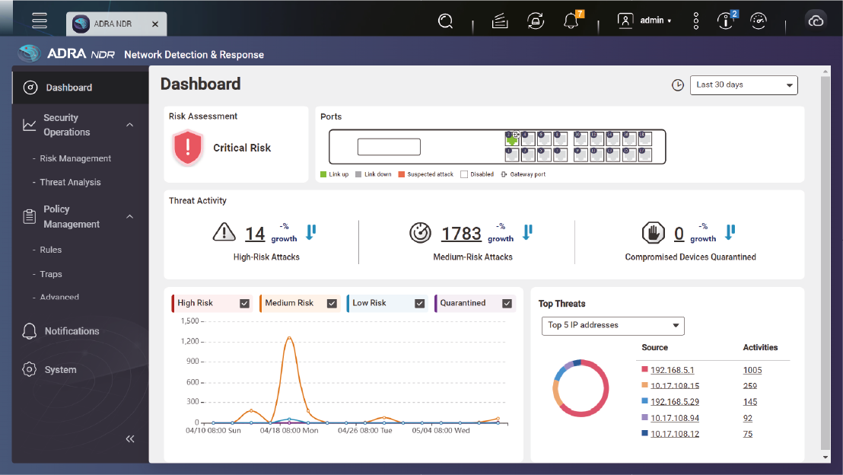Uncheck the Low Risk checkbox
This screenshot has width=843, height=475.
[x=419, y=304]
